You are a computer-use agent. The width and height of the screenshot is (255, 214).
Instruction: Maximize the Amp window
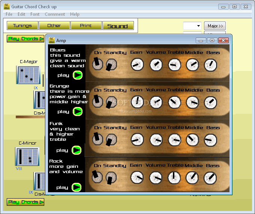(x=212, y=40)
